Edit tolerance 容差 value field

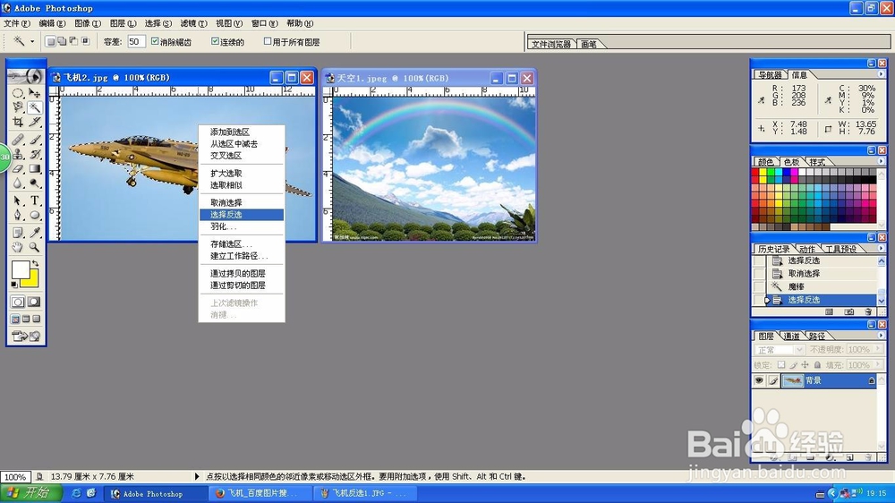pyautogui.click(x=136, y=41)
